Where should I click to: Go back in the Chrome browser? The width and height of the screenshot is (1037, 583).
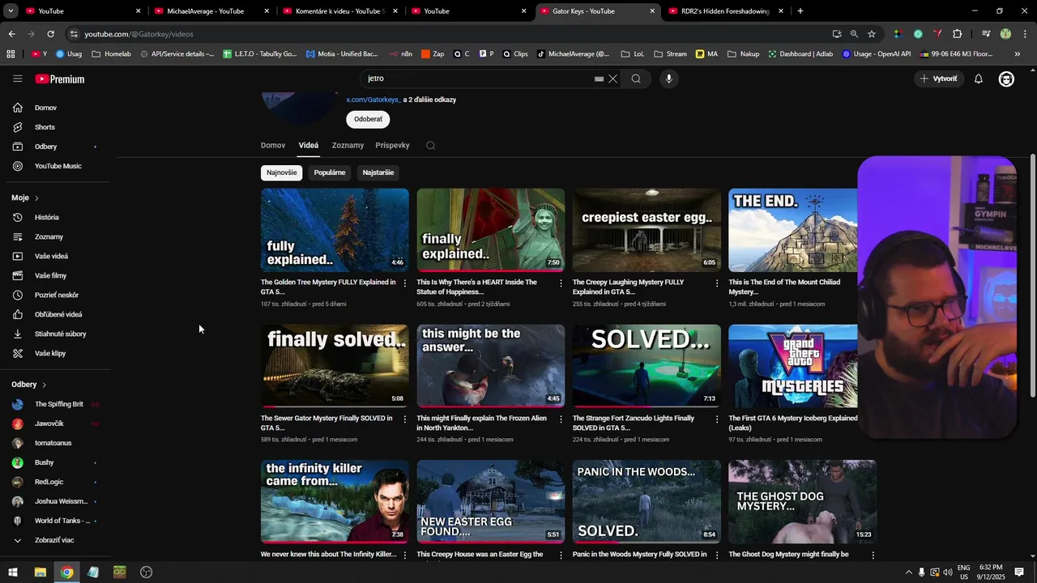(x=11, y=34)
